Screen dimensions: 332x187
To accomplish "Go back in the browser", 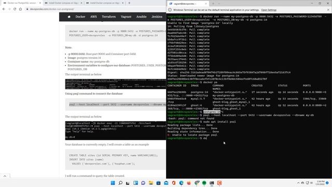I will (4, 9).
